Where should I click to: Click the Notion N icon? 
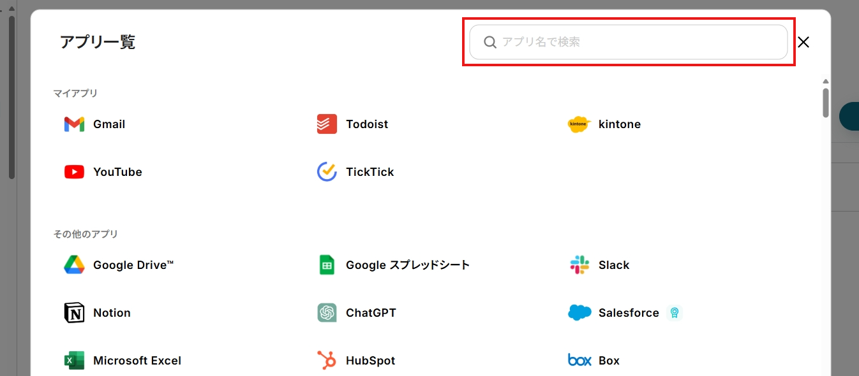74,313
